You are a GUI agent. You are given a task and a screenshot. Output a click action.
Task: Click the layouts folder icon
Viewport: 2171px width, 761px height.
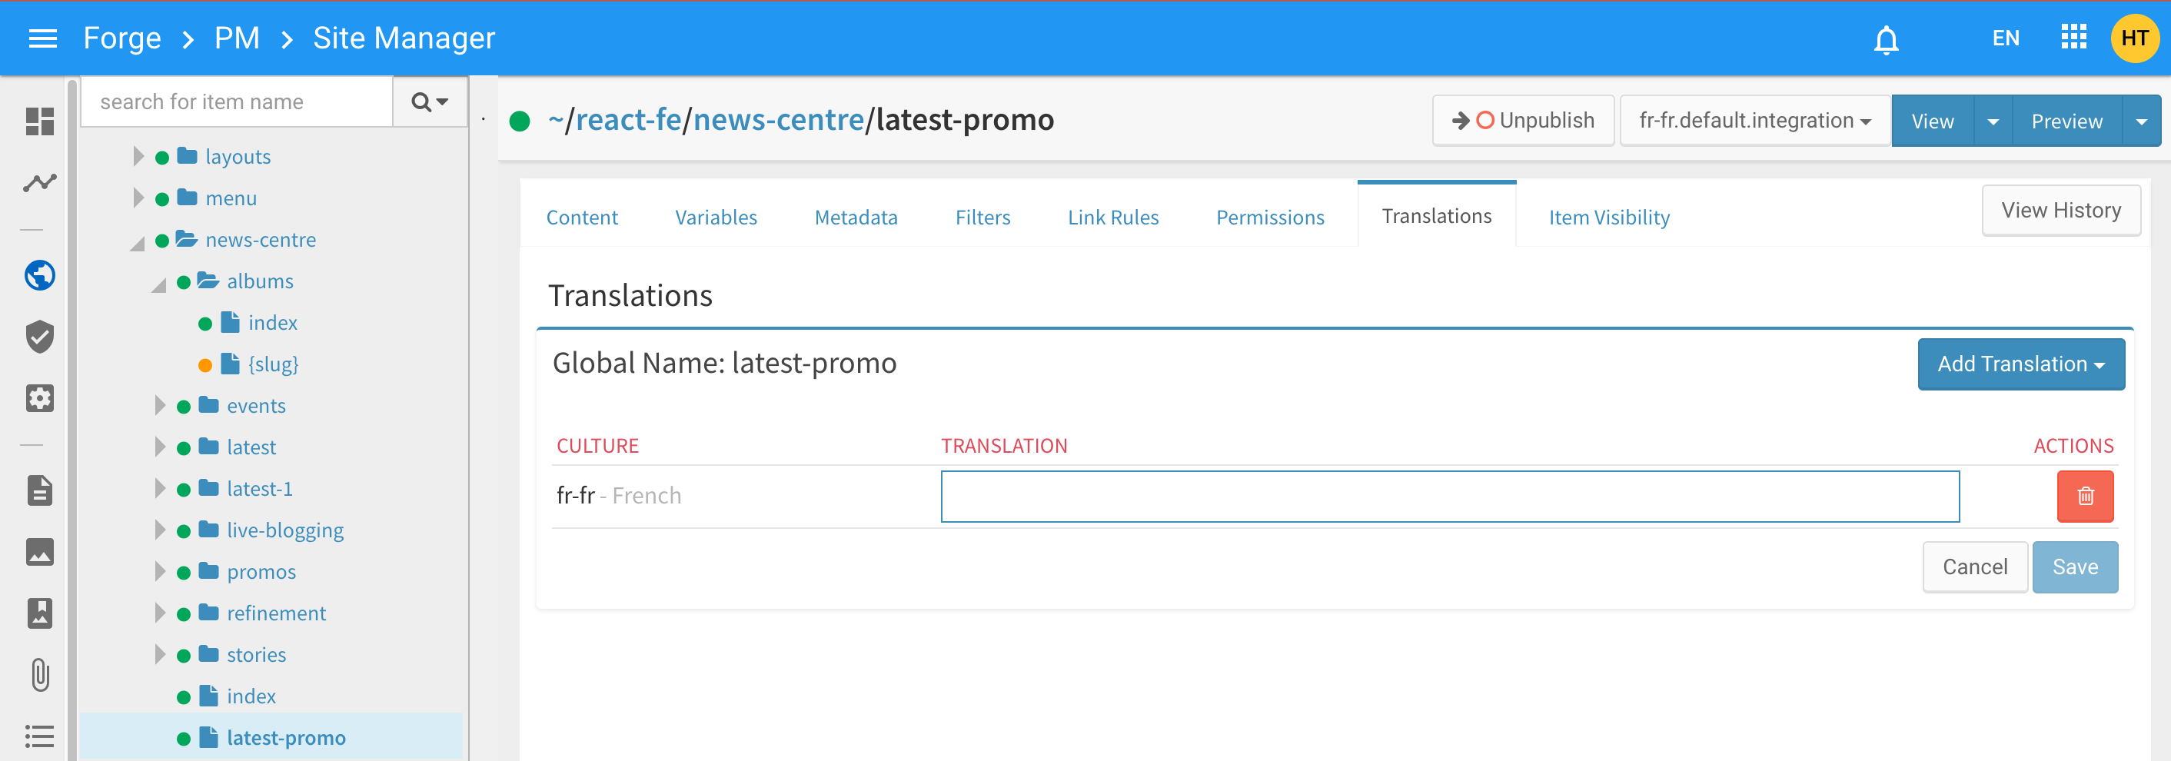click(187, 156)
